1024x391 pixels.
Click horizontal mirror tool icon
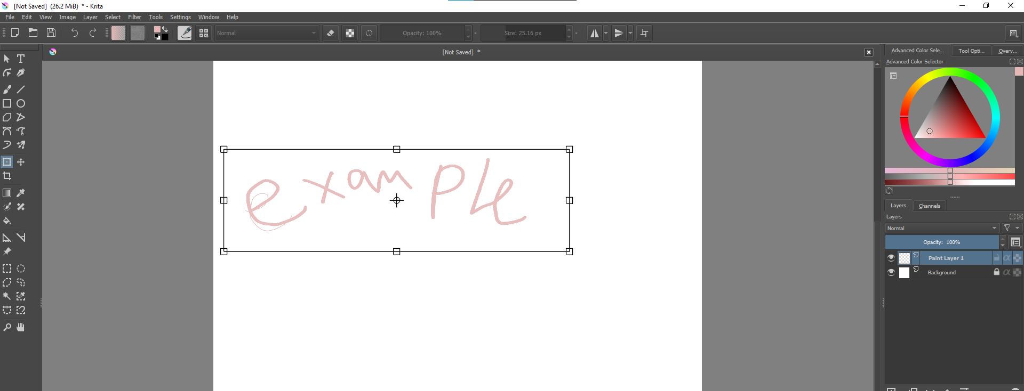pos(594,33)
